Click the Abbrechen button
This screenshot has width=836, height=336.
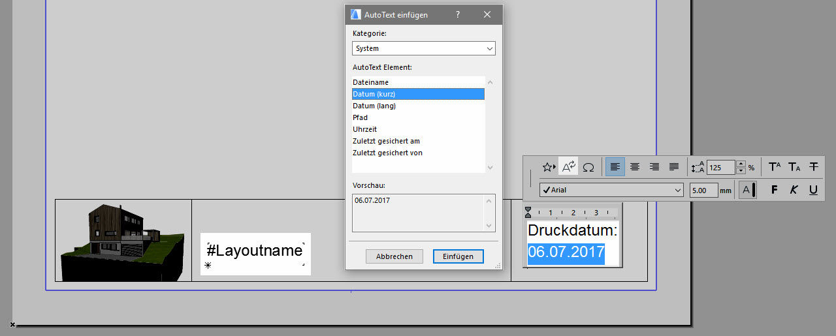coord(394,256)
